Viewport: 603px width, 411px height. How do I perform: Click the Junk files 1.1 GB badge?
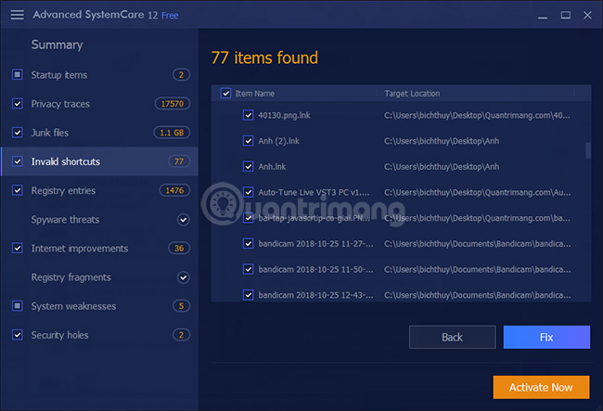pyautogui.click(x=172, y=133)
